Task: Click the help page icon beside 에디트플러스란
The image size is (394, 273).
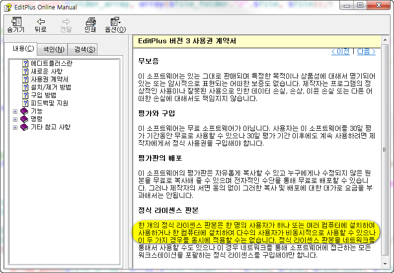Action: (25, 63)
